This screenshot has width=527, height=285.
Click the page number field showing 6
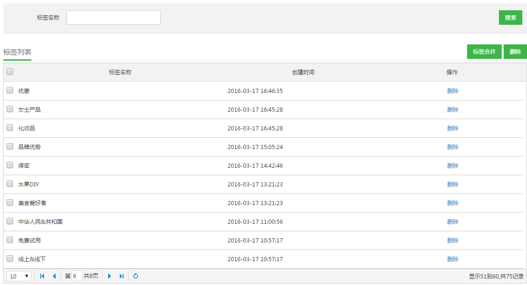click(x=77, y=276)
